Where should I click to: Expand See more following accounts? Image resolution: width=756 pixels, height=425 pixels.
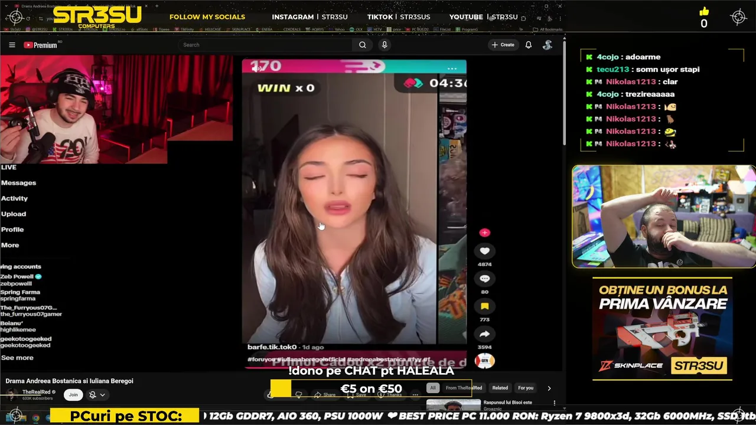[17, 358]
